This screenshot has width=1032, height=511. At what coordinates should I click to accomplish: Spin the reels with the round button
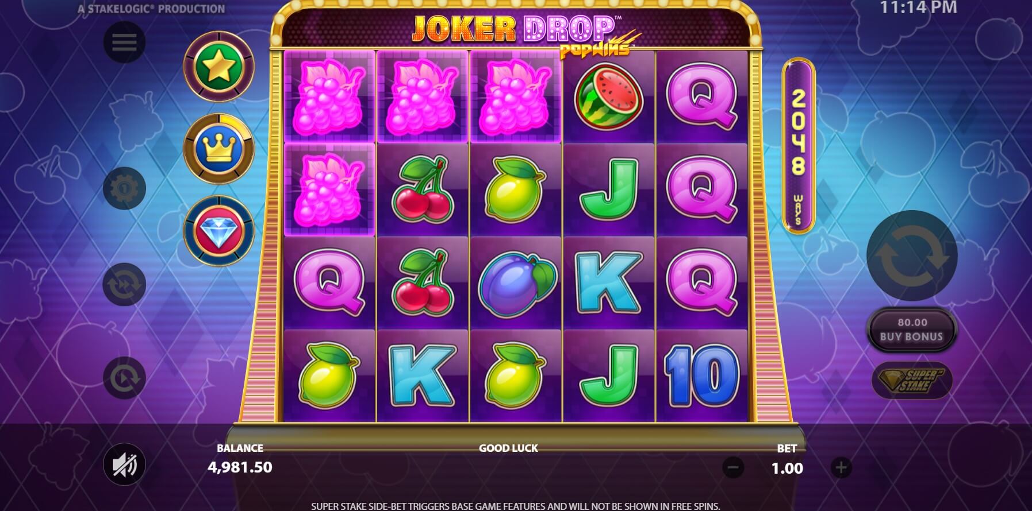coord(912,256)
